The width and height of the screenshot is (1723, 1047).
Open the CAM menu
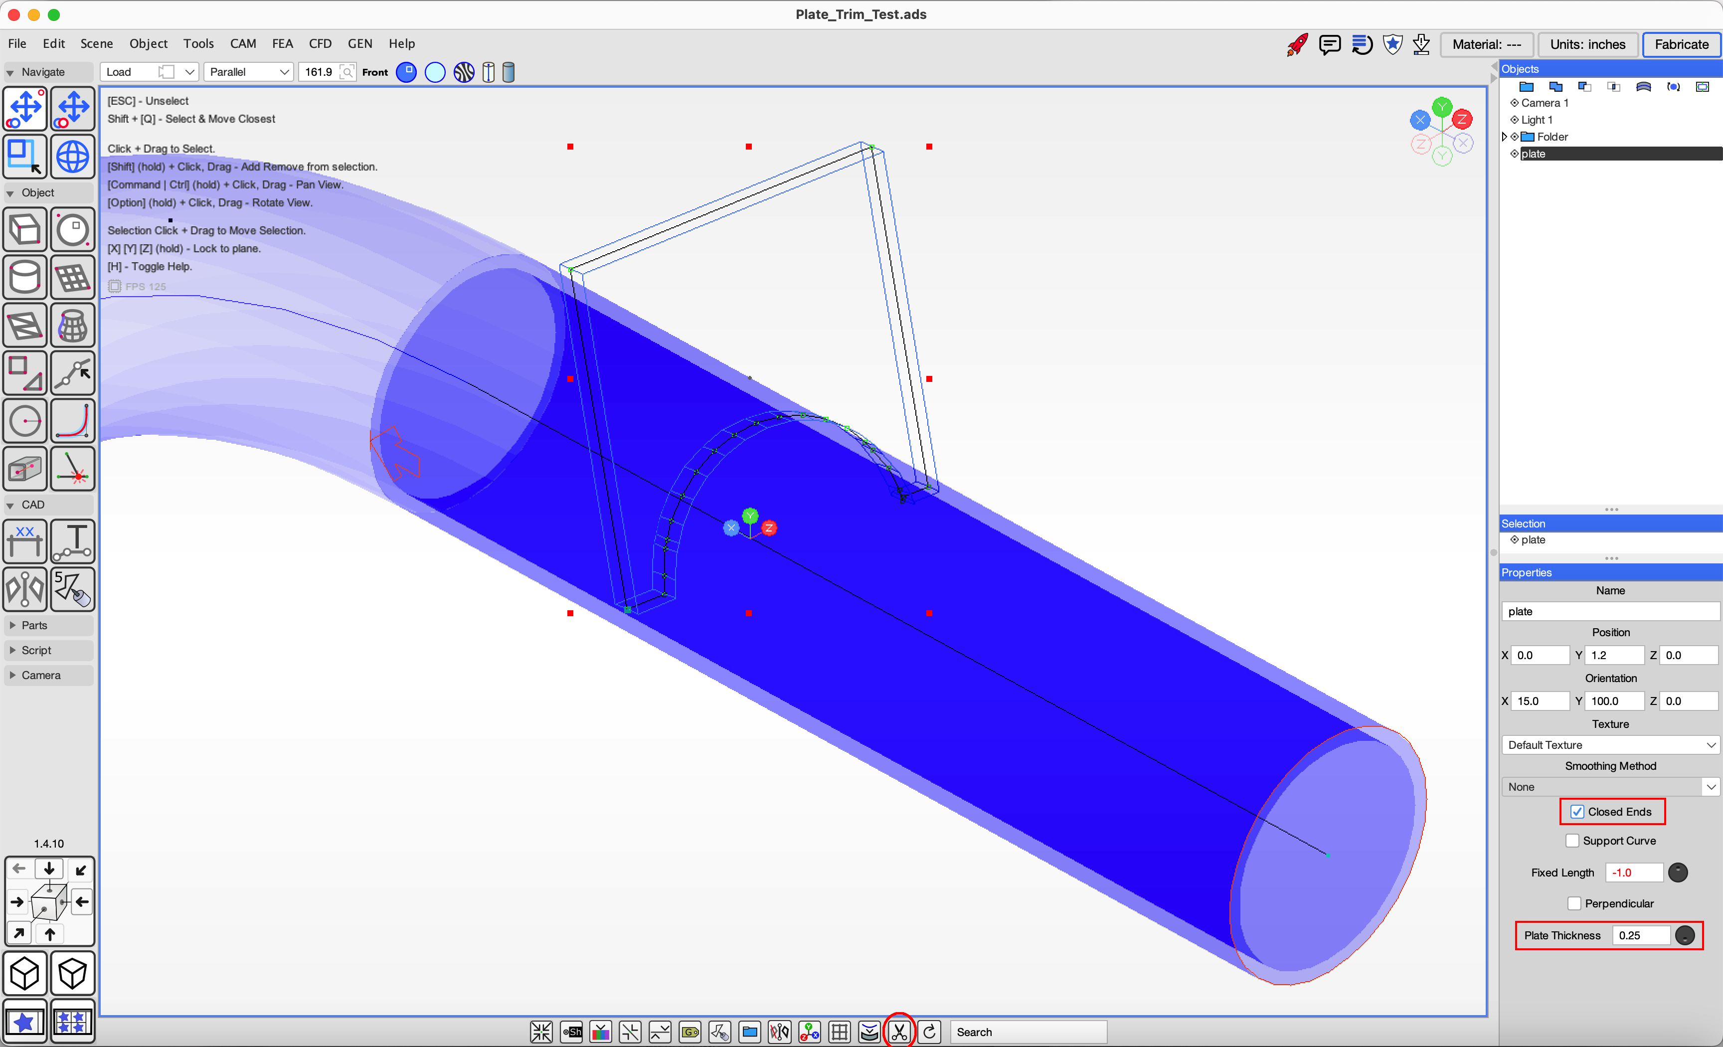pos(243,43)
